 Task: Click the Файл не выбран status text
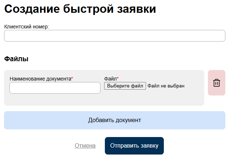pos(166,86)
